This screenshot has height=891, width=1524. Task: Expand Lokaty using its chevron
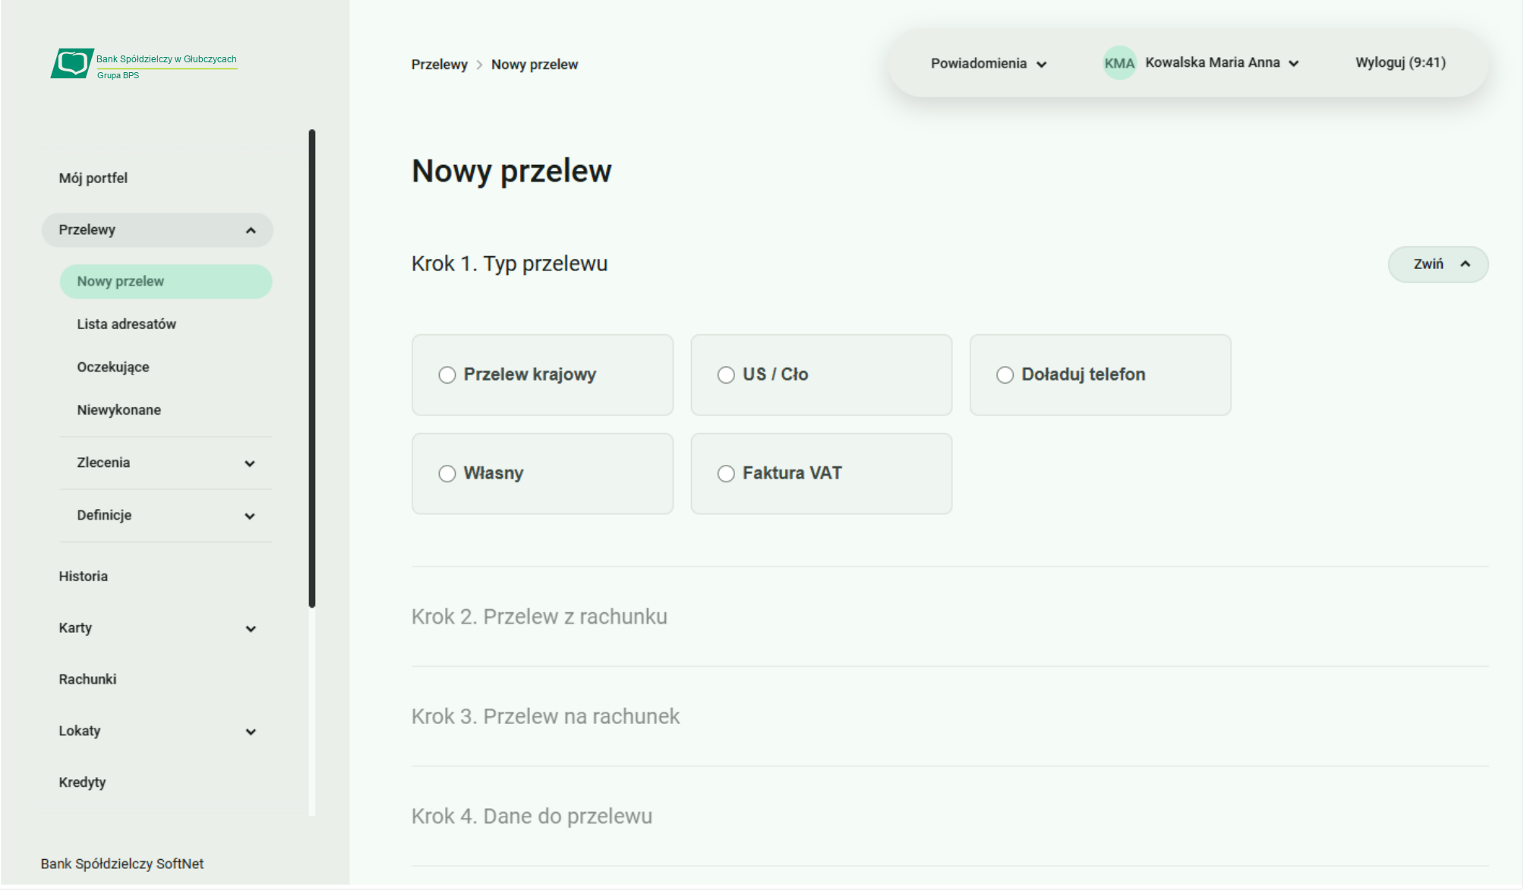[x=251, y=732]
